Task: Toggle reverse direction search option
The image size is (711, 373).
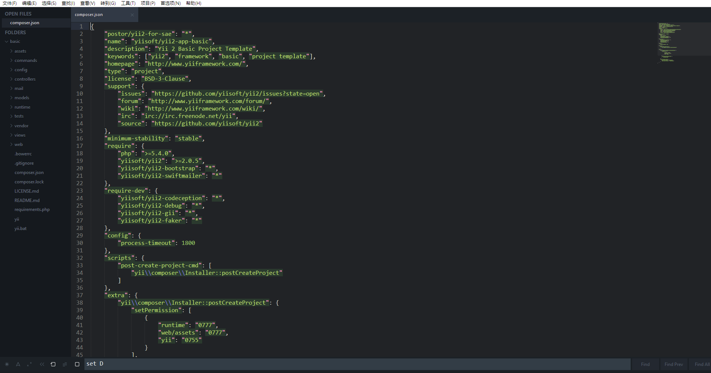Action: 41,364
